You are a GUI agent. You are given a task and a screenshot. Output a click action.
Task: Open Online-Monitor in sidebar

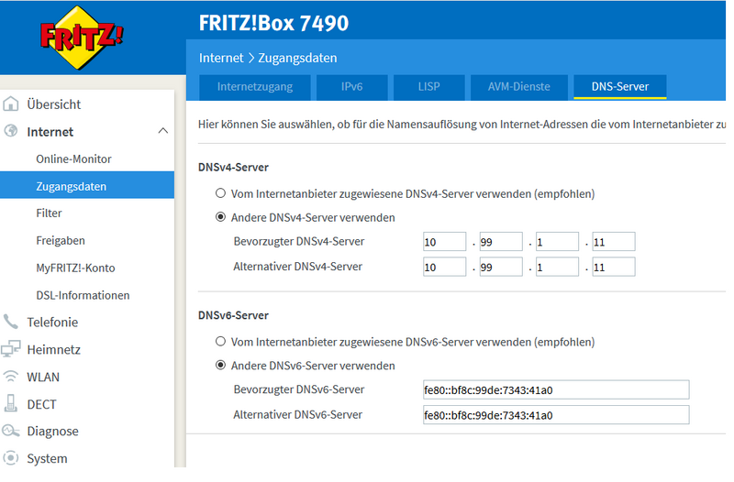click(x=73, y=159)
